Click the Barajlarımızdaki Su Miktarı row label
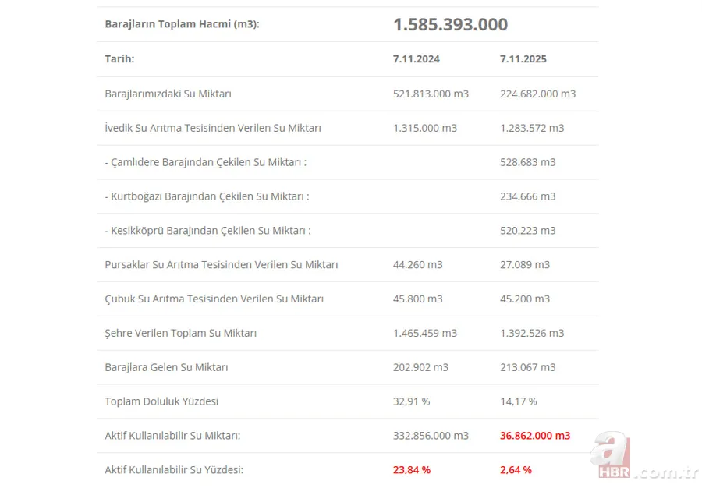Image resolution: width=702 pixels, height=488 pixels. [168, 94]
